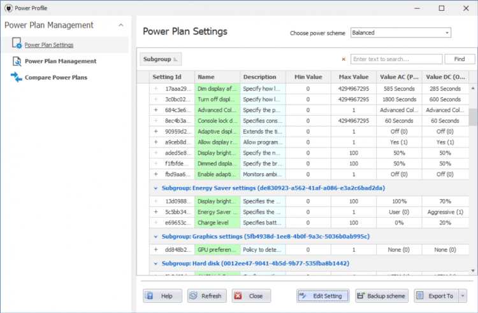Open the Choose power scheme dropdown
This screenshot has height=313, width=478.
447,32
